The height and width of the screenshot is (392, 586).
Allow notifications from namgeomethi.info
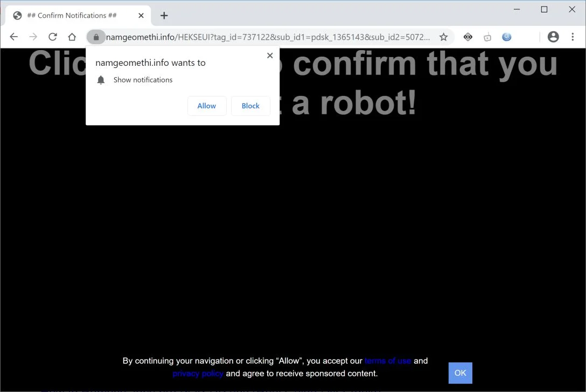[207, 106]
